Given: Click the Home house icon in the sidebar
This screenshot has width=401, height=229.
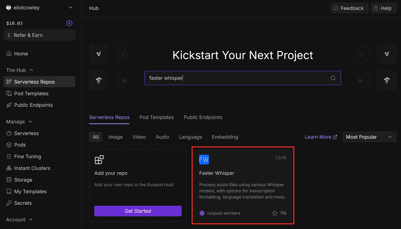Looking at the screenshot, I should click(9, 53).
